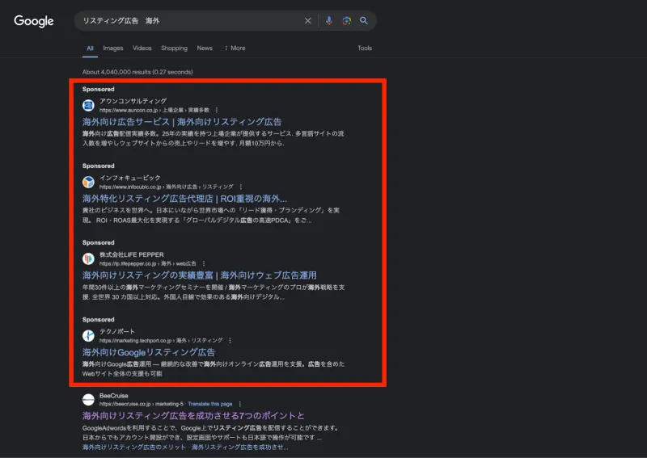Switch to the Images tab
Viewport: 647px width, 458px height.
click(113, 48)
